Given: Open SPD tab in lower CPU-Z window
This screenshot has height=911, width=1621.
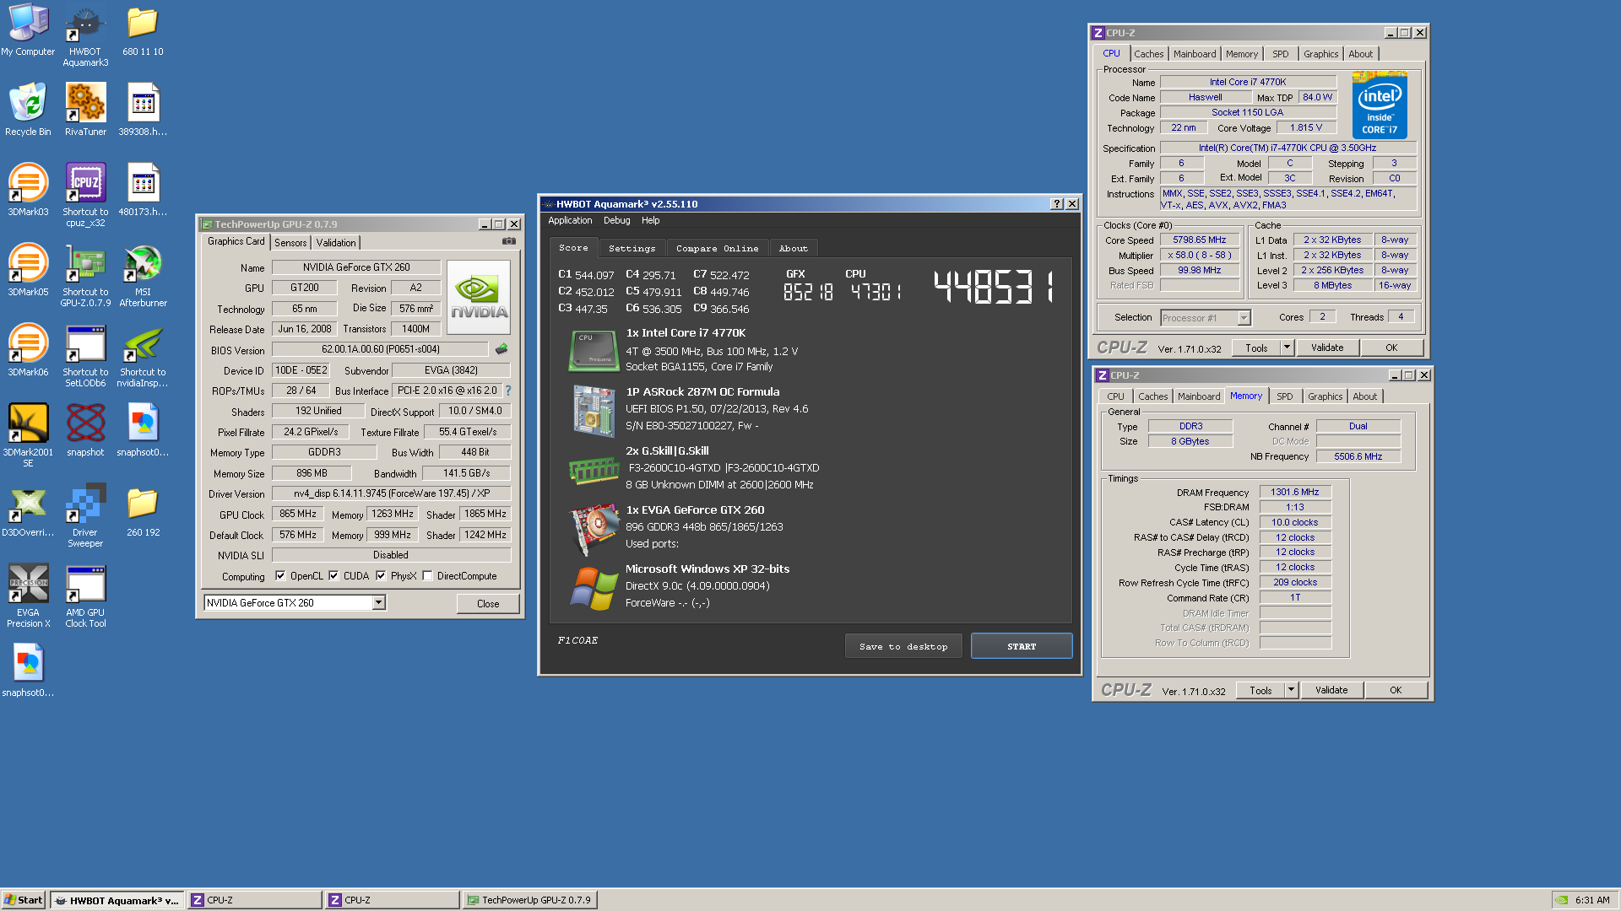Looking at the screenshot, I should coord(1284,396).
